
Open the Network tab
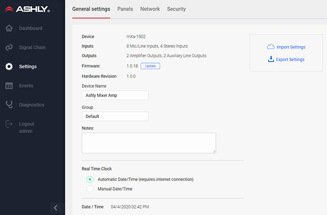[150, 9]
